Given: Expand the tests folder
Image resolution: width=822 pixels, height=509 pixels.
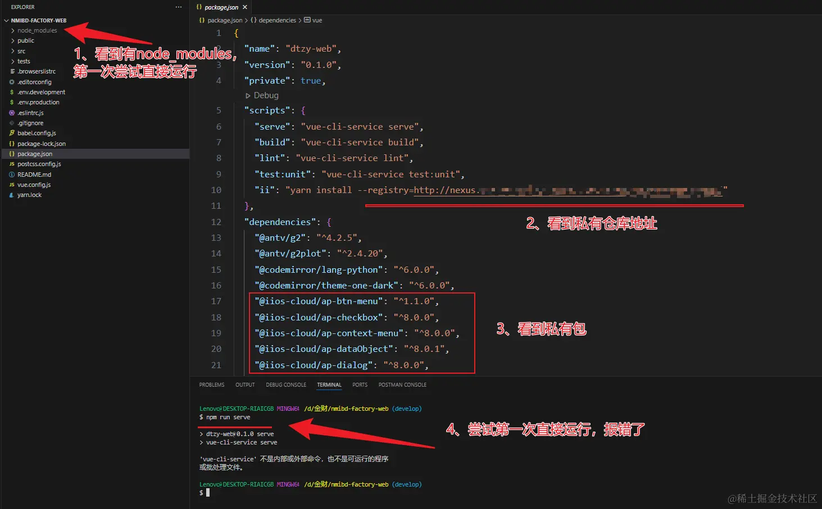Looking at the screenshot, I should (12, 61).
